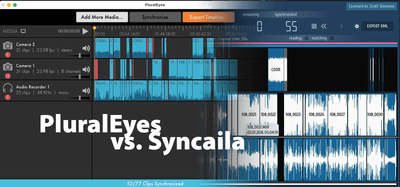
Task: Click the Licensed to: Scott Simmons label
Action: 371,6
